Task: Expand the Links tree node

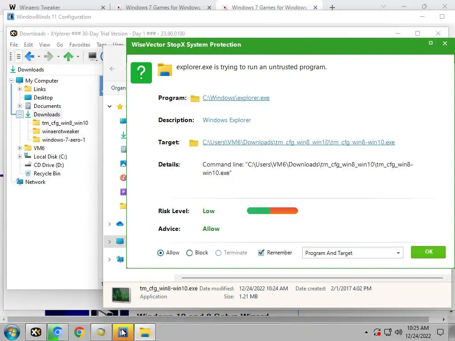Action: coord(20,89)
